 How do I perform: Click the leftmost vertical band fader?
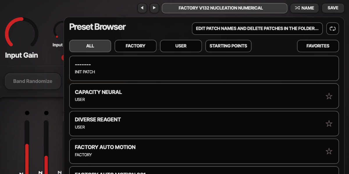[27, 147]
